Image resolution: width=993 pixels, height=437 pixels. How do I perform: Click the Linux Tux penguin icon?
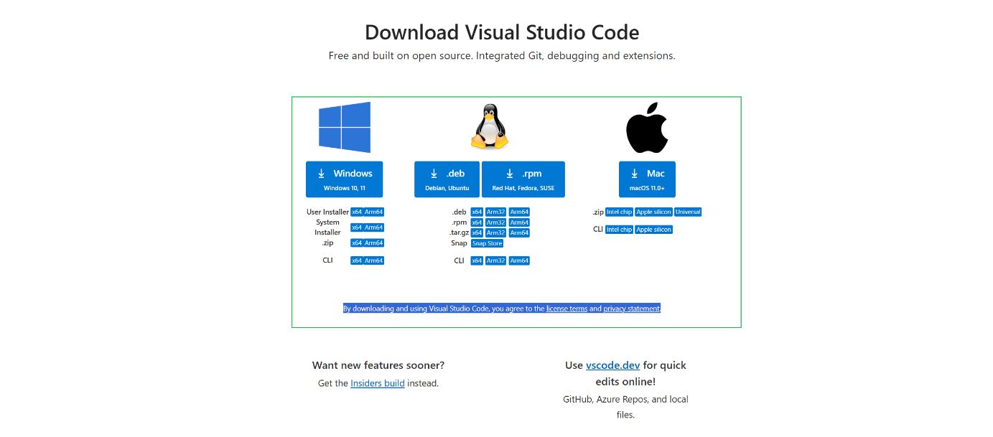(489, 126)
